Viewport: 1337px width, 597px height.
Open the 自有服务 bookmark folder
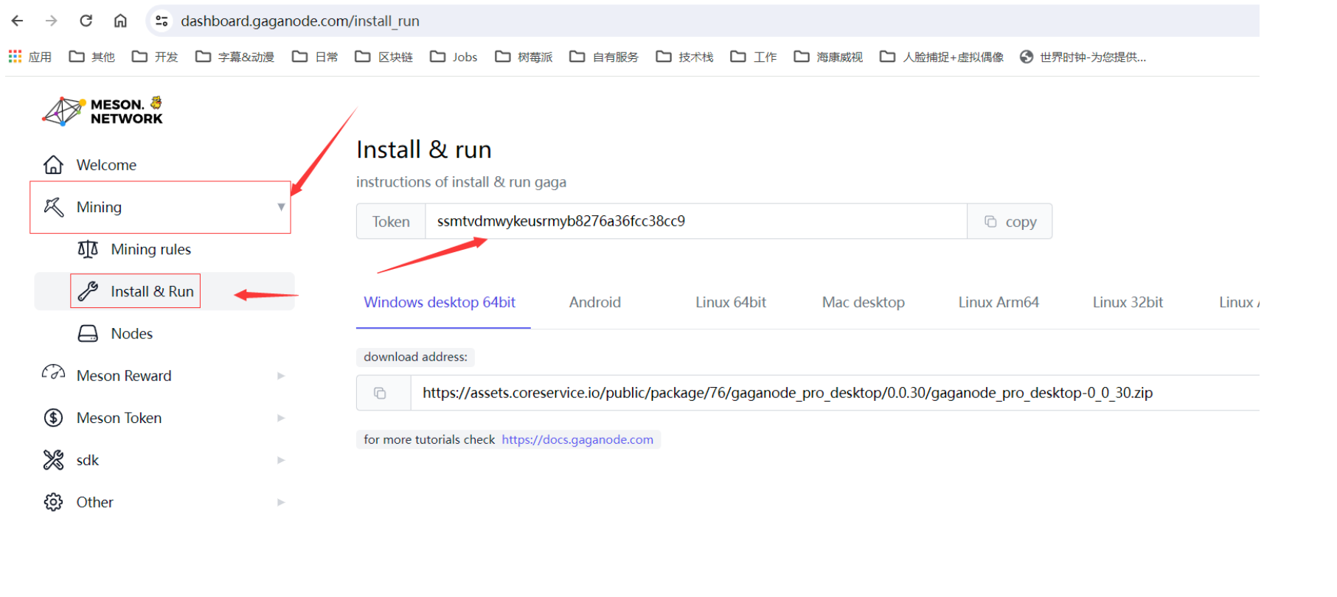604,57
